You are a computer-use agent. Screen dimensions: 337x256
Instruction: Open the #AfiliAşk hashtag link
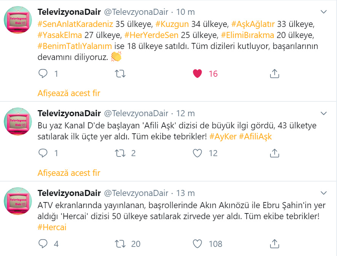point(255,136)
